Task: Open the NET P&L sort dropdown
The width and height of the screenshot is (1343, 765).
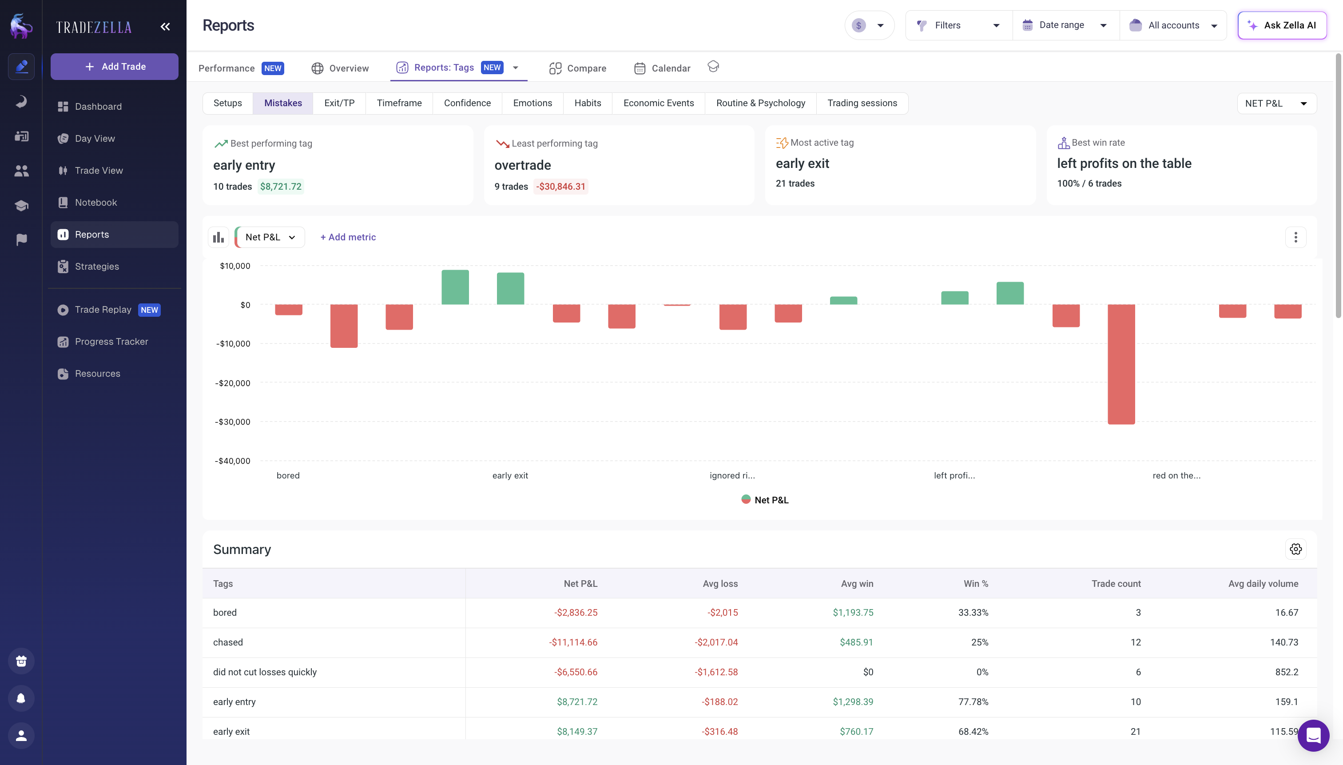Action: tap(1276, 103)
